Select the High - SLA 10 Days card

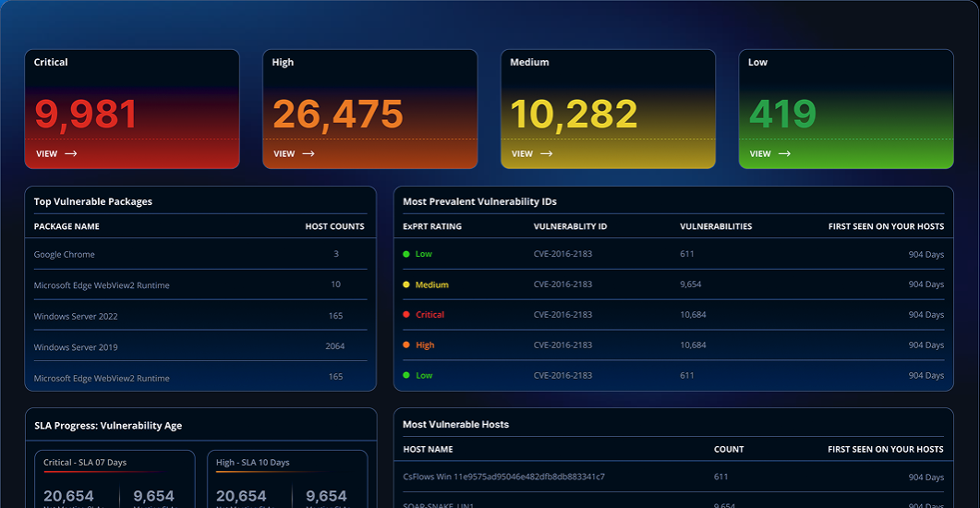286,478
